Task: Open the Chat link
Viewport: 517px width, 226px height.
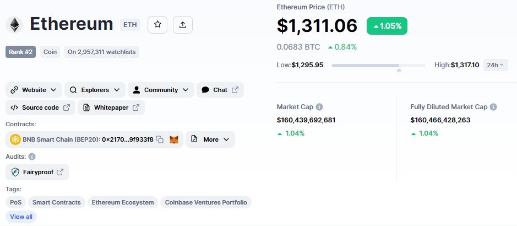Action: click(x=220, y=90)
